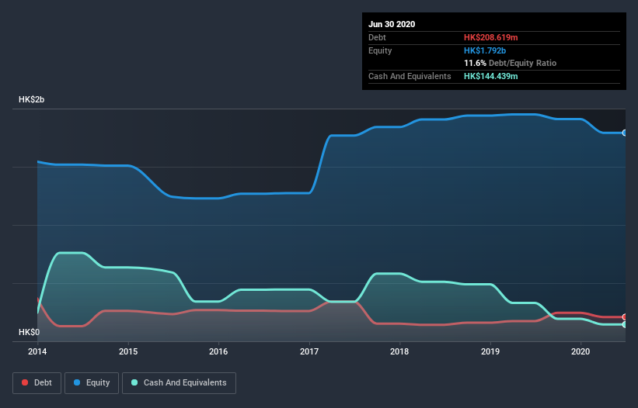Toggle the Equity legend series

coord(92,383)
